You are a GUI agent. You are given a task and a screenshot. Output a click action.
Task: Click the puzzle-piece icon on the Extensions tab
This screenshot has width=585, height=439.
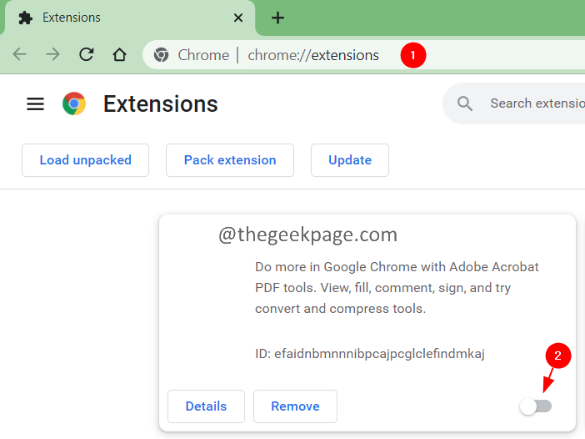tap(26, 18)
